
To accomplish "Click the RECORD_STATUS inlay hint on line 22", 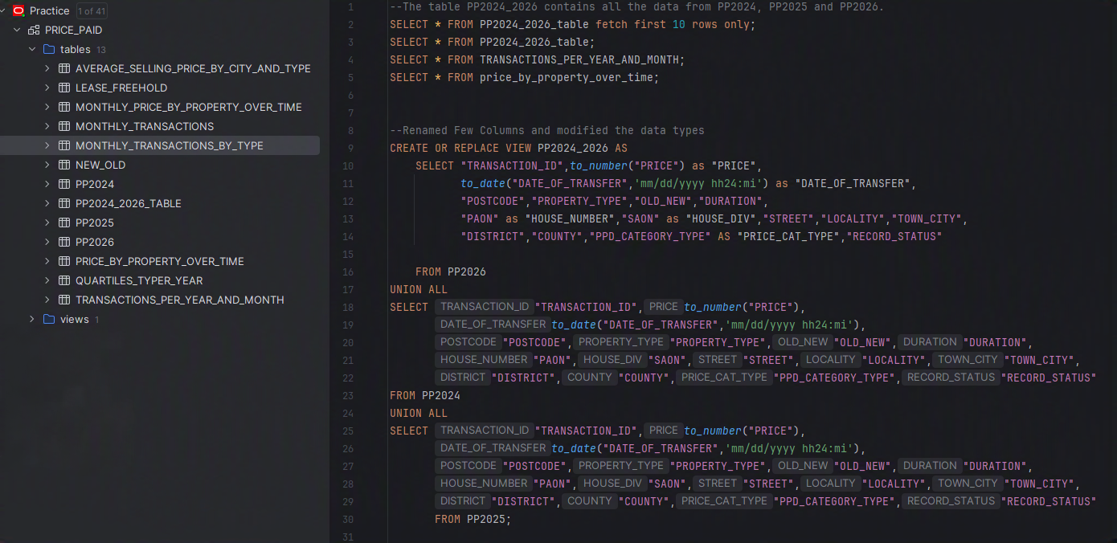I will tap(951, 377).
